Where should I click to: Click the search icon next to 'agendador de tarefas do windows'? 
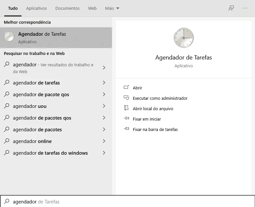coord(7,152)
